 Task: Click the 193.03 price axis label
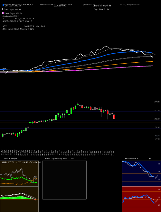coord(157,128)
